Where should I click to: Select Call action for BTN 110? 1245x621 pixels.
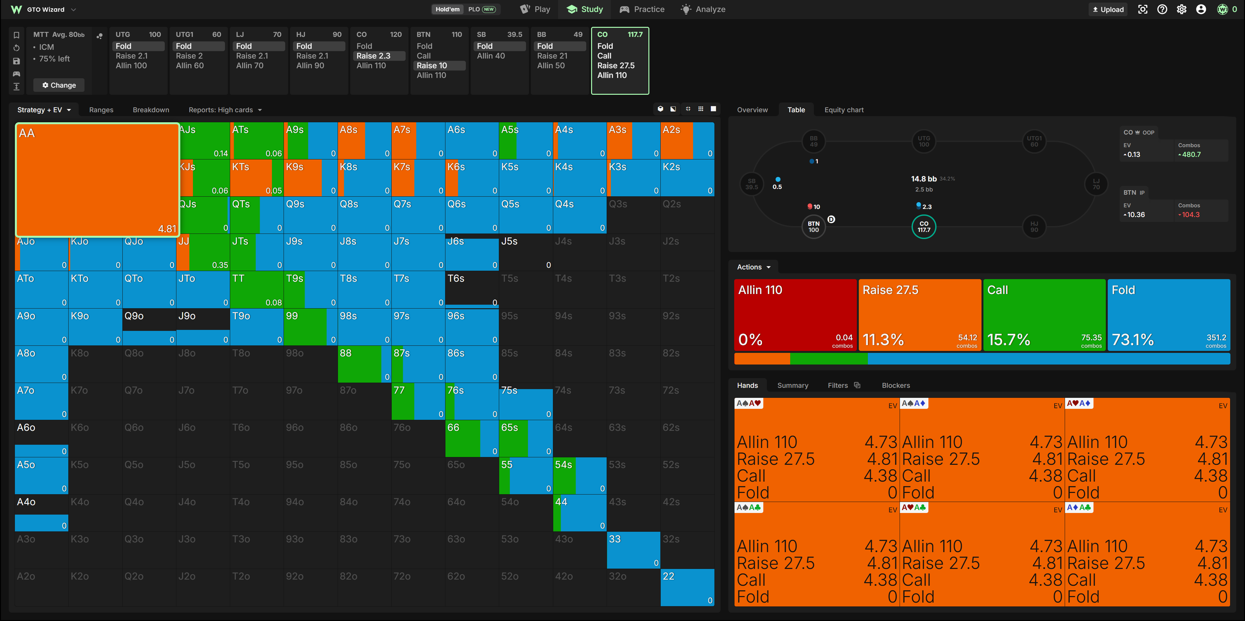click(x=439, y=56)
